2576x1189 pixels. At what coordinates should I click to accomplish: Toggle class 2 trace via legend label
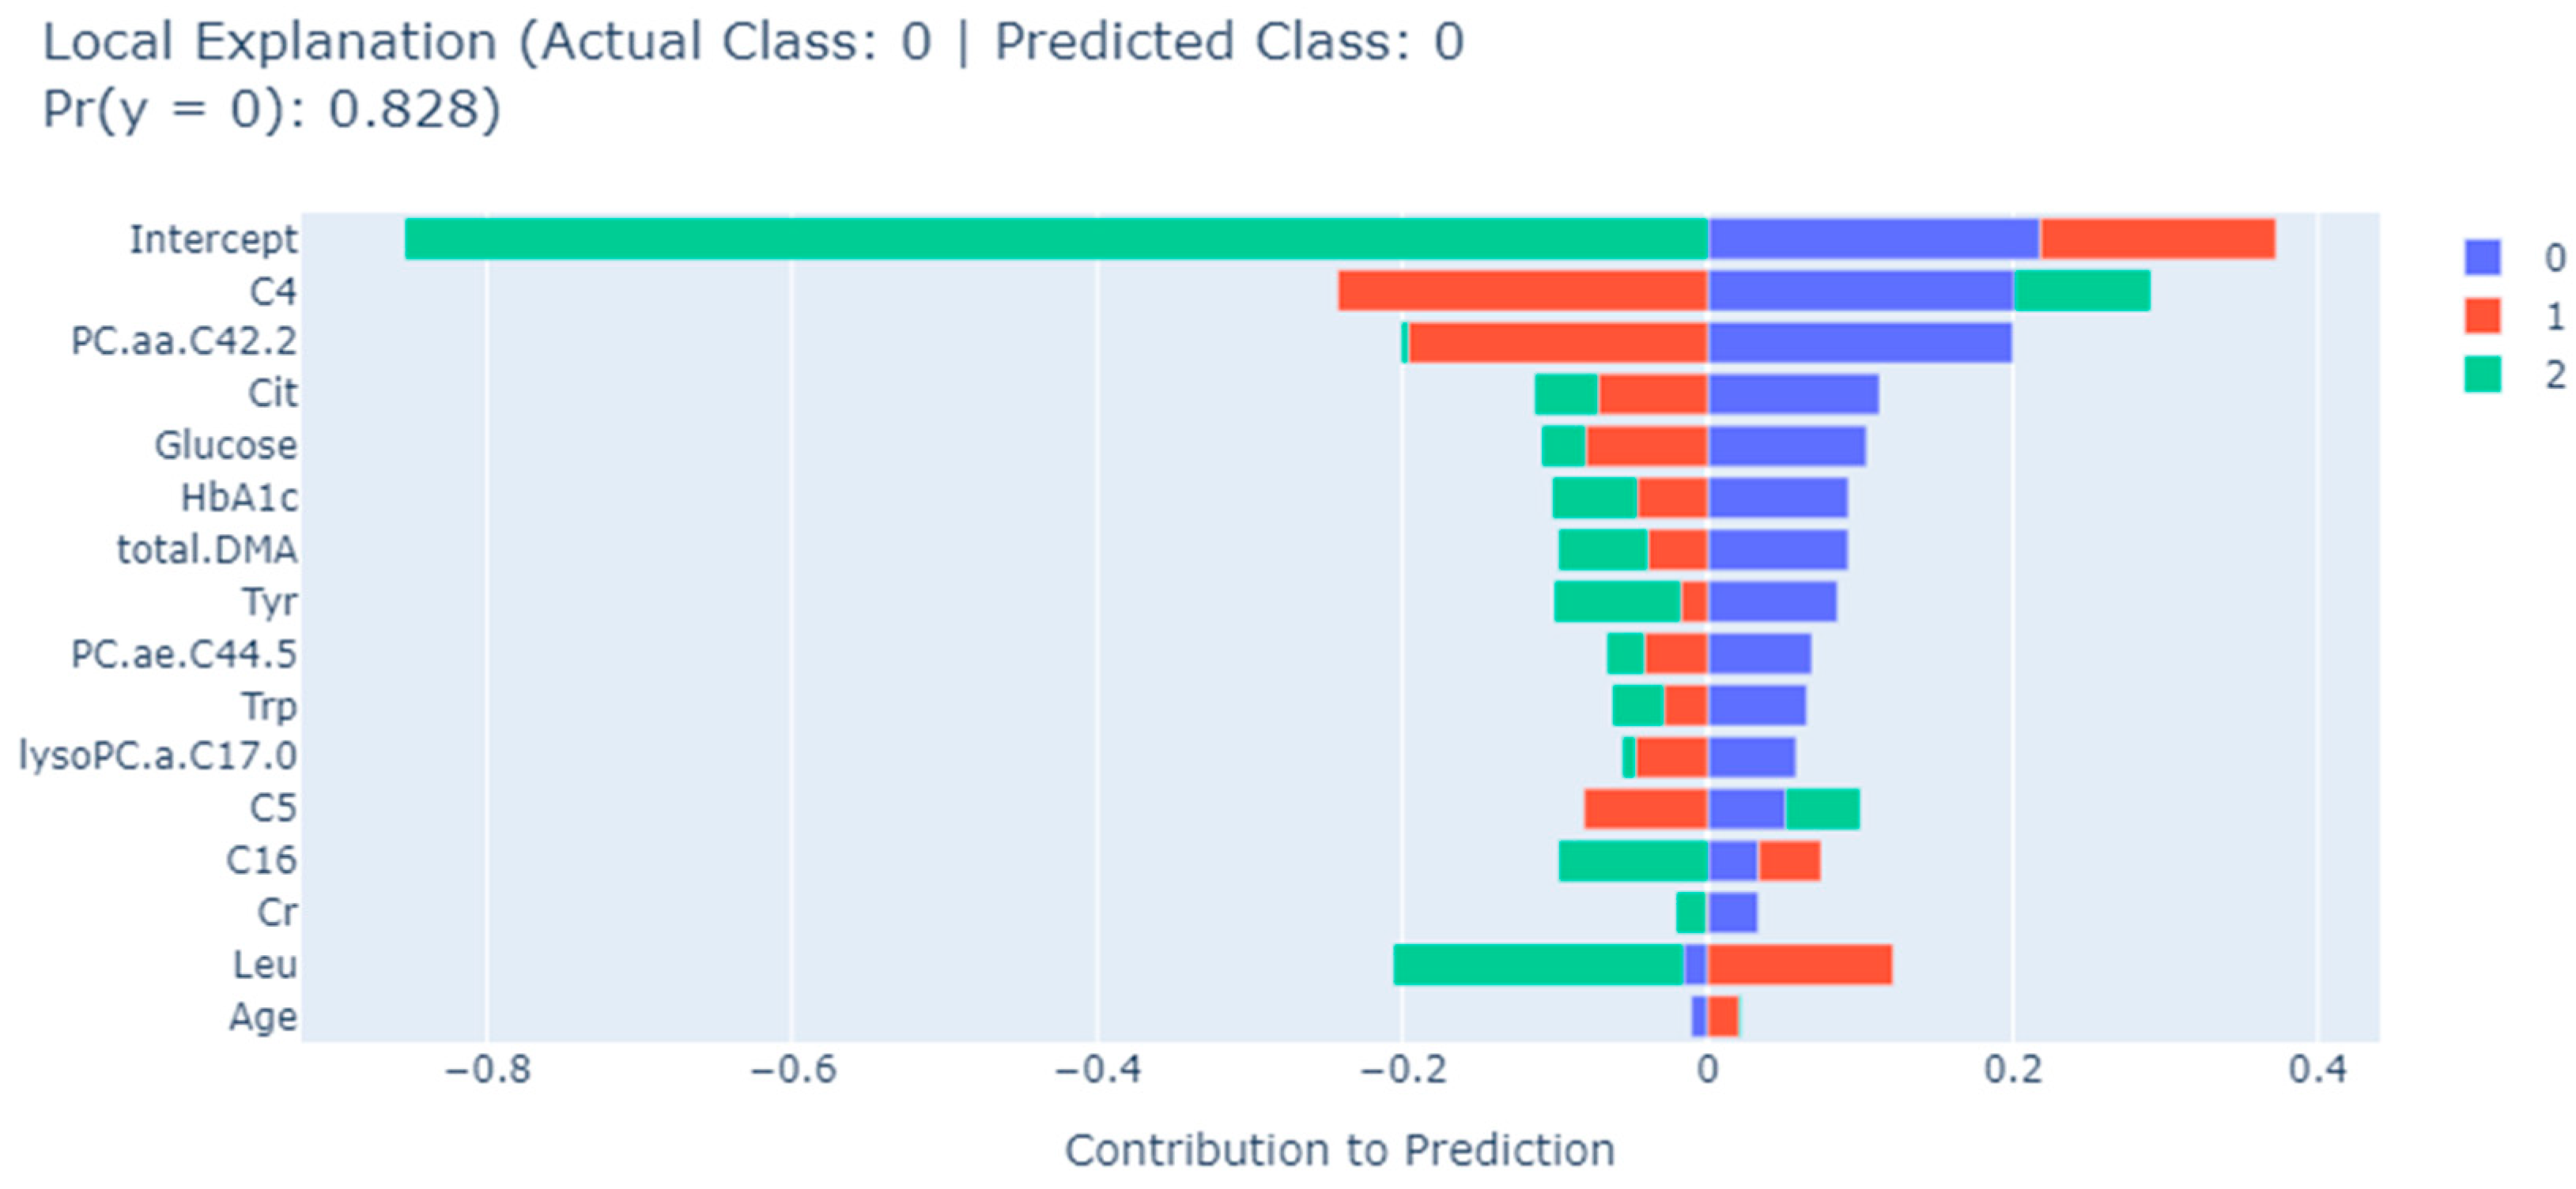point(2553,376)
